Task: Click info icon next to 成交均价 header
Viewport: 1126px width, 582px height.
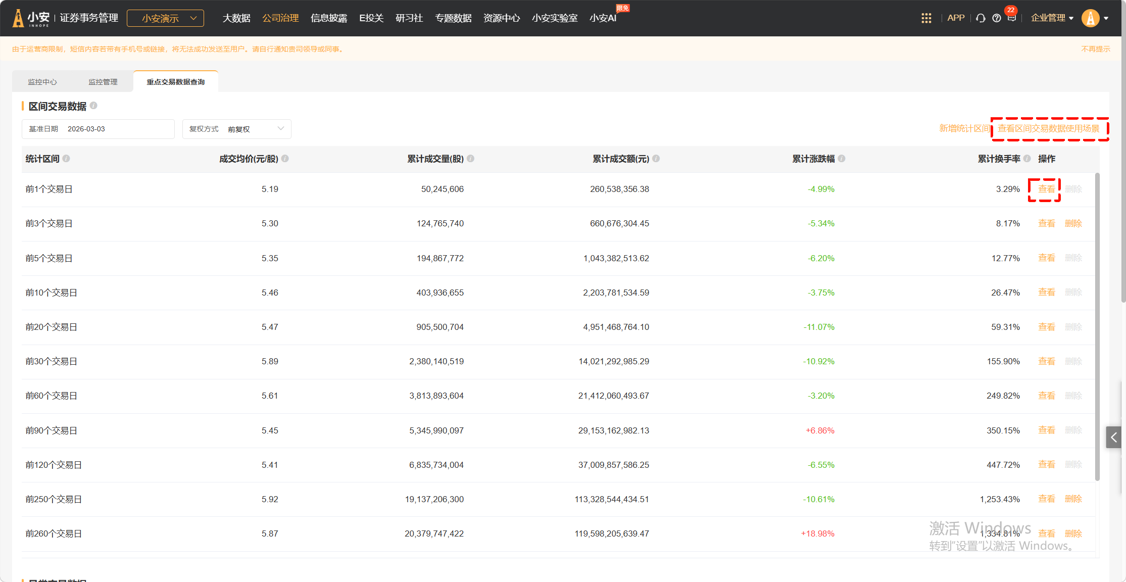Action: pyautogui.click(x=285, y=159)
